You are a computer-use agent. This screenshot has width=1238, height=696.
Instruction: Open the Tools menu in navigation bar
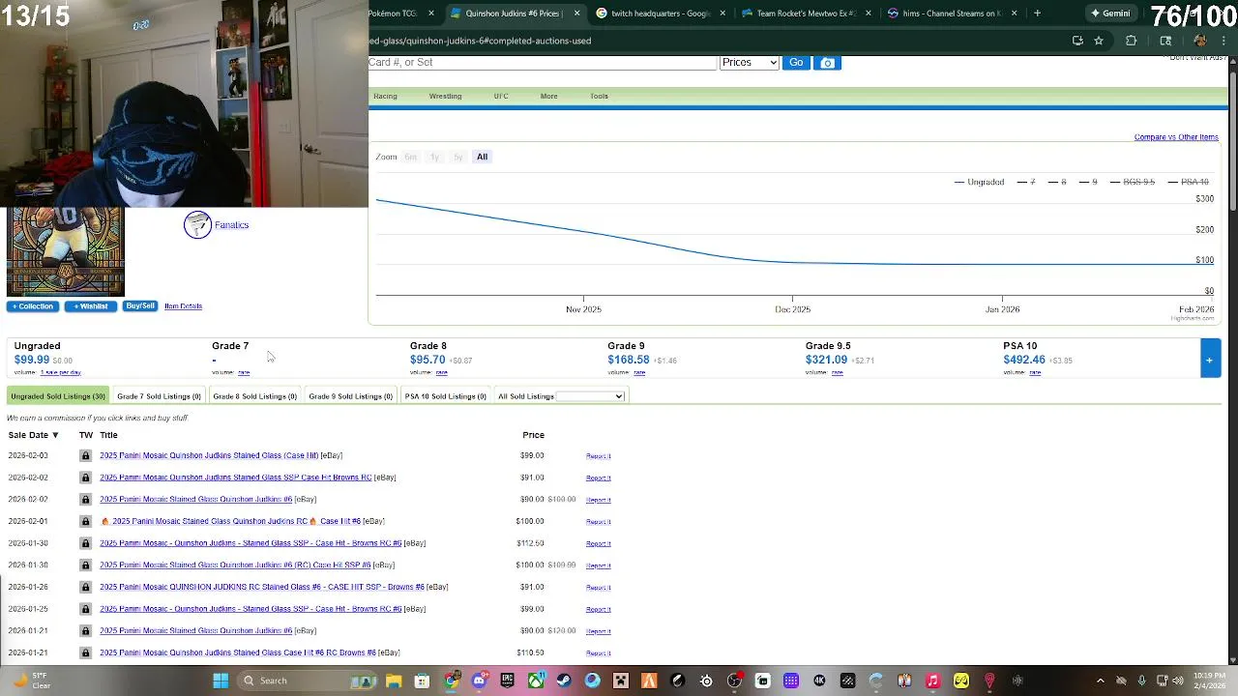[x=599, y=96]
